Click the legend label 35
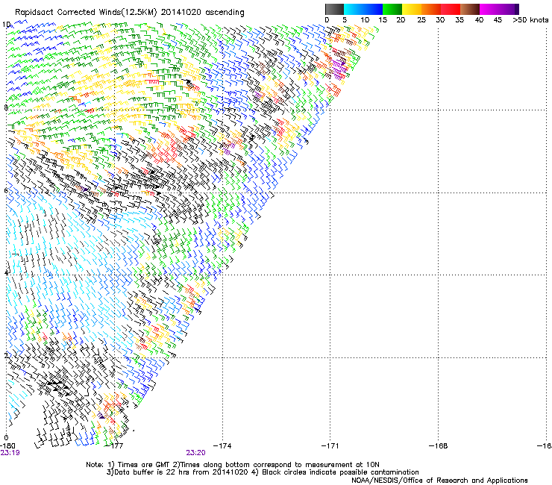This screenshot has height=485, width=552. tap(460, 20)
